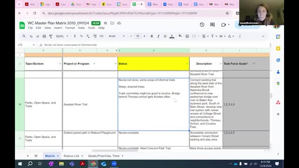This screenshot has width=299, height=168.
Task: Increase font size
Action: pos(144,36)
